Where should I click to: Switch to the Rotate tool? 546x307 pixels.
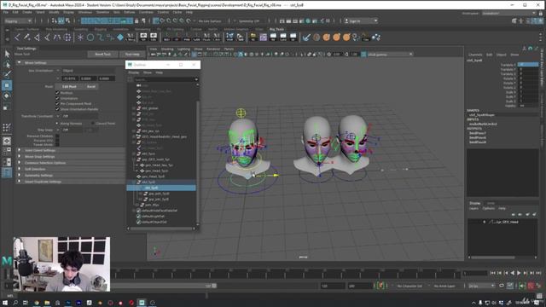click(x=7, y=96)
